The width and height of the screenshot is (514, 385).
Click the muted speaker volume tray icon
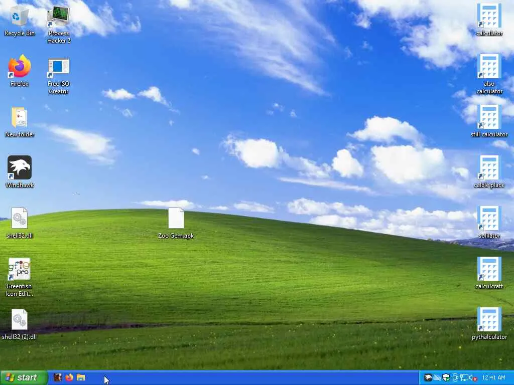(x=473, y=378)
